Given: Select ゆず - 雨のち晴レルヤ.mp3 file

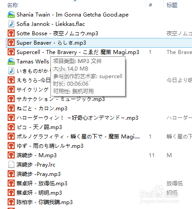Looking at the screenshot, I should (x=50, y=146).
